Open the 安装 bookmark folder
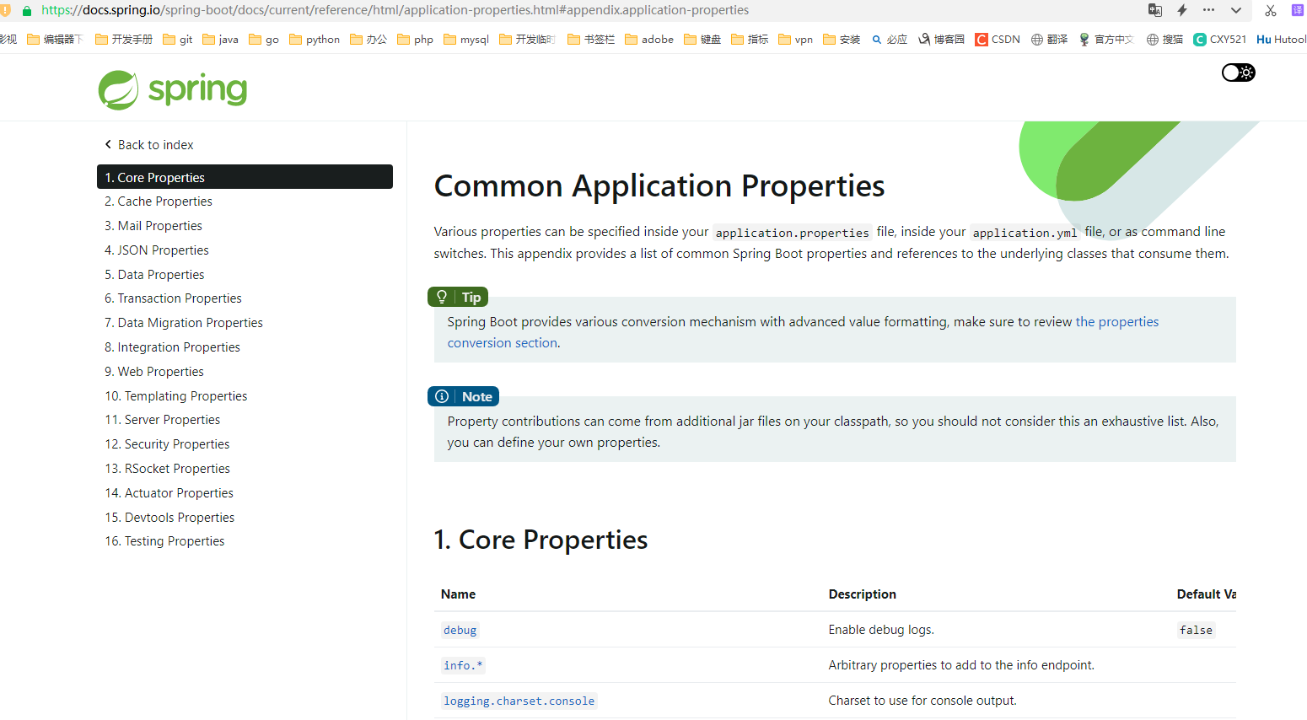Viewport: 1307px width, 720px height. coord(842,40)
